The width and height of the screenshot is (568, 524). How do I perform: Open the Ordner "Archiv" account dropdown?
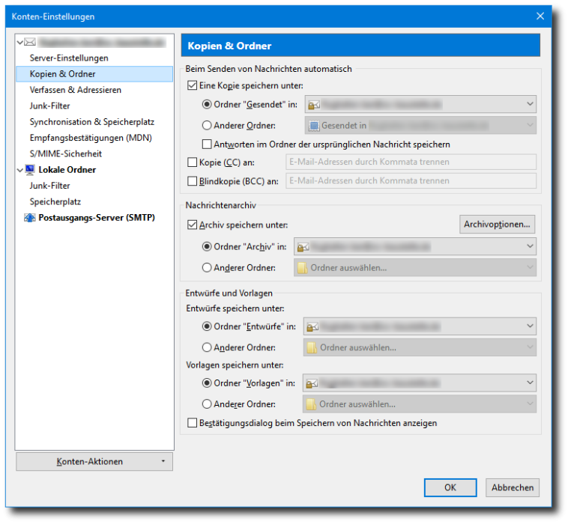coord(415,246)
